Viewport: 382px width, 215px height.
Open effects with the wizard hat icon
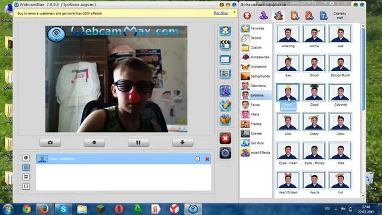pyautogui.click(x=225, y=91)
